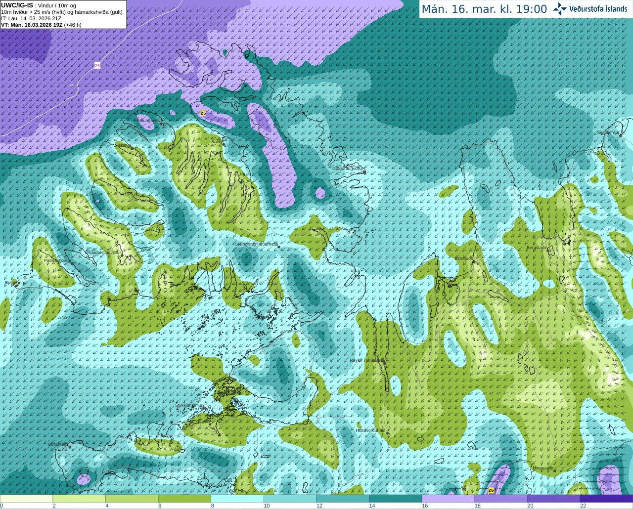Select the Bjargtangar station marker
Screen dimensions: 633x509
tap(16, 285)
